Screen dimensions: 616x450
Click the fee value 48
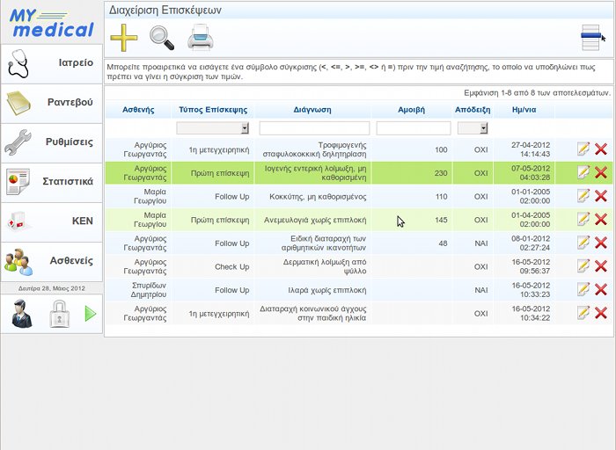pyautogui.click(x=443, y=243)
